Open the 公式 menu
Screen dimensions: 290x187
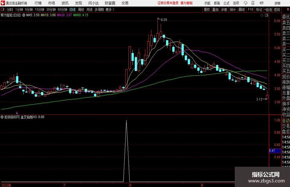pos(226,3)
